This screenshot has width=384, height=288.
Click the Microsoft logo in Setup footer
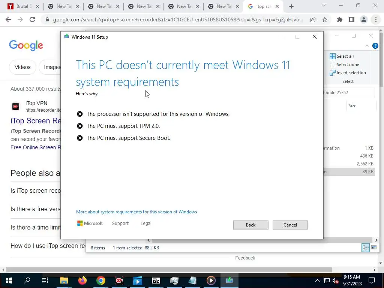(90, 223)
